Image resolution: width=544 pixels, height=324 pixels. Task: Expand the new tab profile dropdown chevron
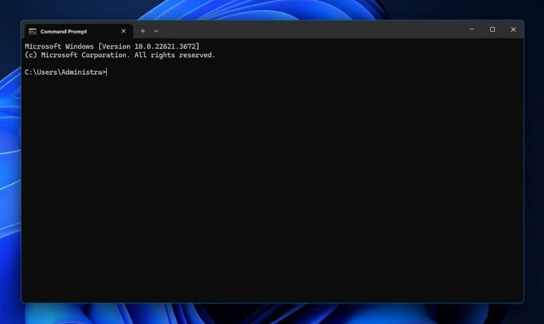pos(156,31)
